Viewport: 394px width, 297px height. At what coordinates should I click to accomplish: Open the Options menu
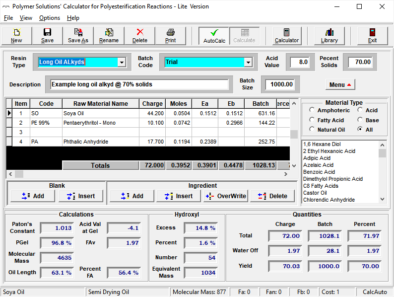(50, 18)
